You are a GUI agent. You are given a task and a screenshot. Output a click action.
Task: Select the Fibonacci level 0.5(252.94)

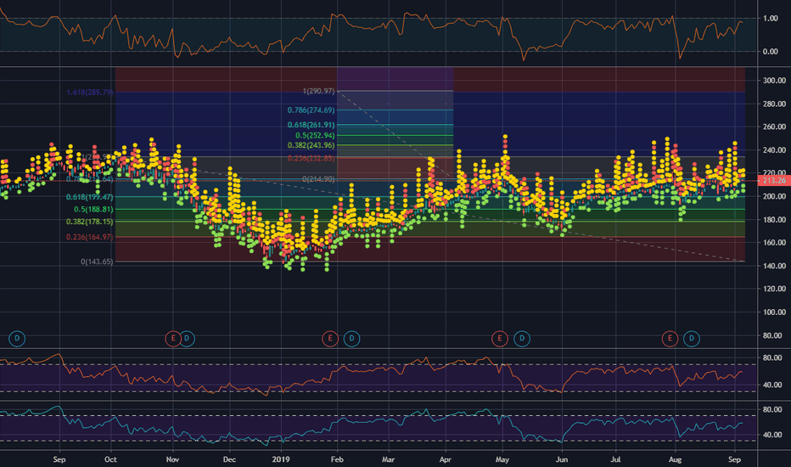(x=315, y=136)
